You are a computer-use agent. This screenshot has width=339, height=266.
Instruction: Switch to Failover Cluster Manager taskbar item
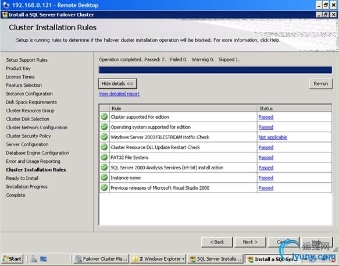(101, 259)
